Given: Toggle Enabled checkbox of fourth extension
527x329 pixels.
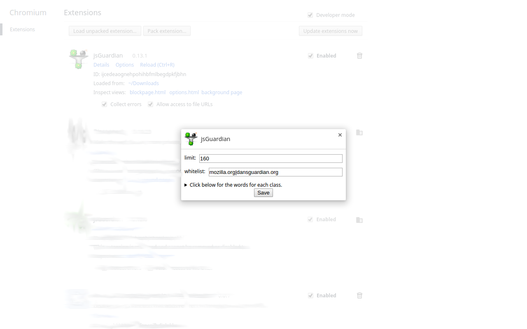Looking at the screenshot, I should tap(310, 296).
